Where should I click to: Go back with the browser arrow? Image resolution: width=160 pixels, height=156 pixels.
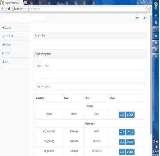click(x=2, y=9)
